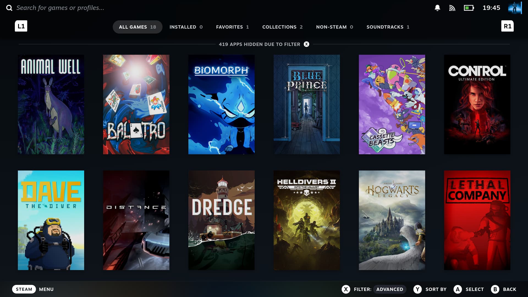528x297 pixels.
Task: Click the search magnifier icon
Action: click(9, 8)
